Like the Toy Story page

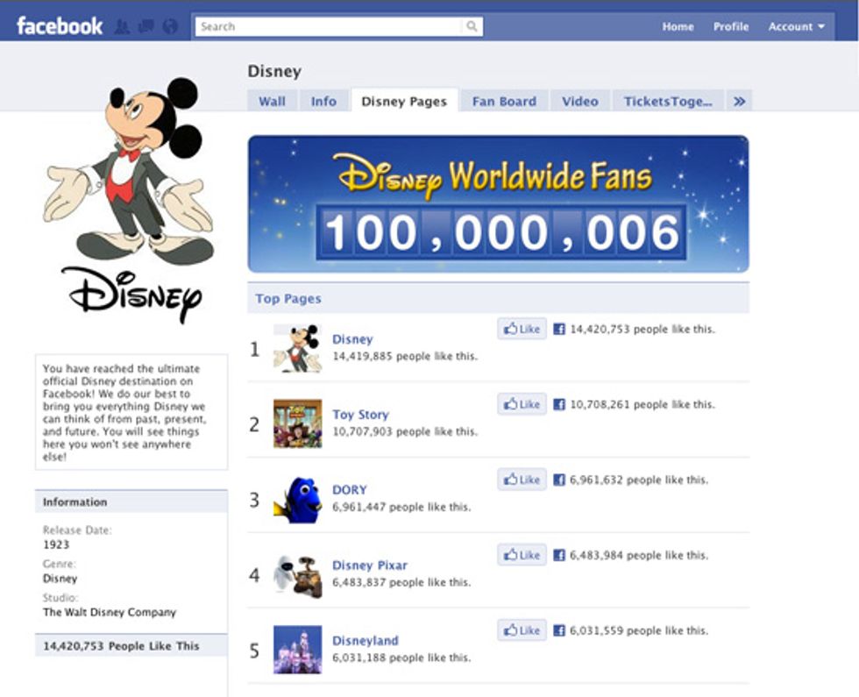click(x=522, y=405)
